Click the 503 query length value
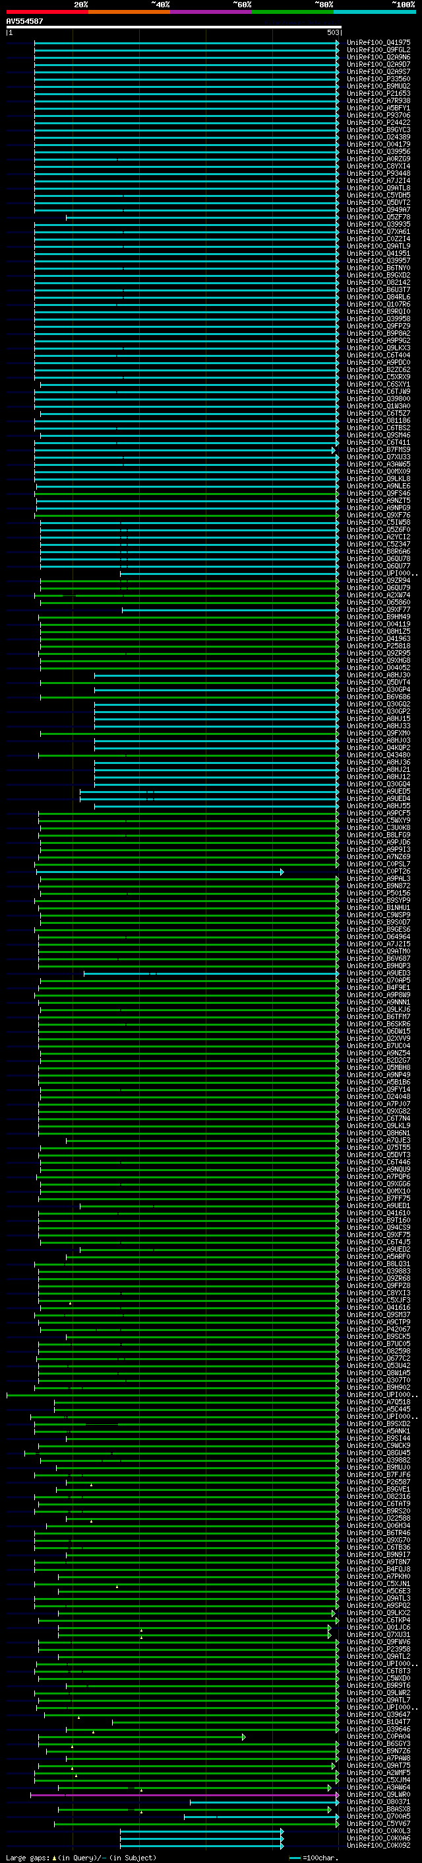Viewport: 422px width, 1863px height. point(332,32)
